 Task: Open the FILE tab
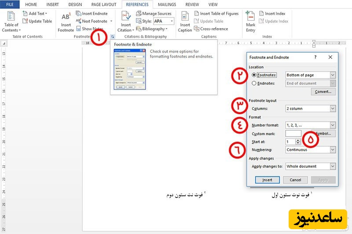[x=10, y=4]
